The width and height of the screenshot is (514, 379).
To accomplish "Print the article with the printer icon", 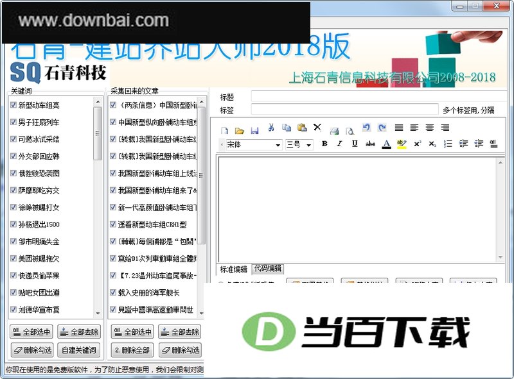I will (x=334, y=131).
